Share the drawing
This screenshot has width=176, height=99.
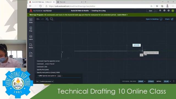pos(169,19)
